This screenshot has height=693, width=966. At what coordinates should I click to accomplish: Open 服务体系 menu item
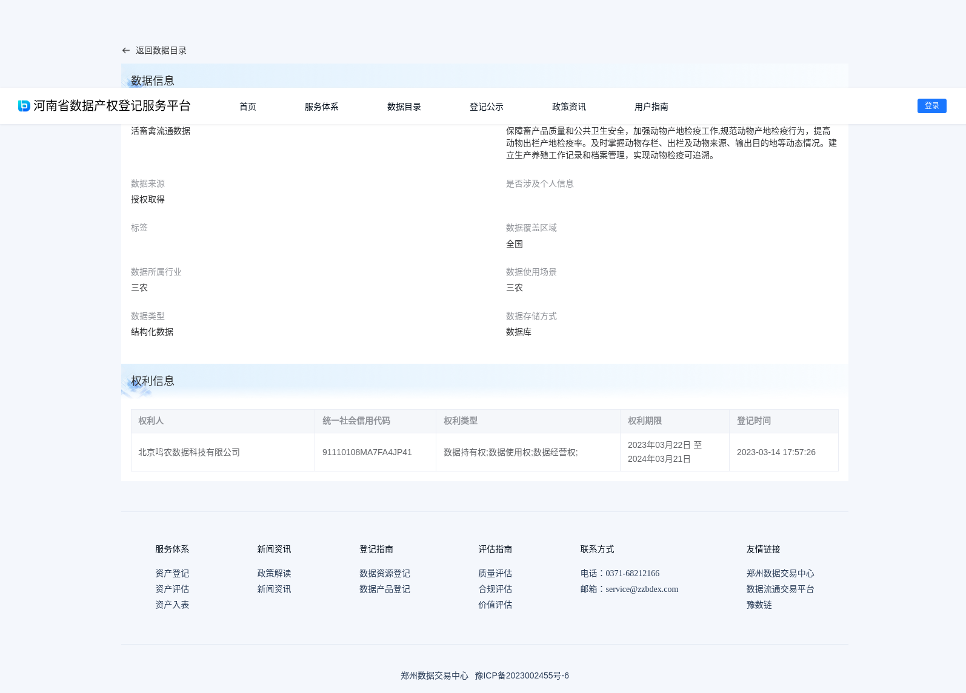pos(322,107)
